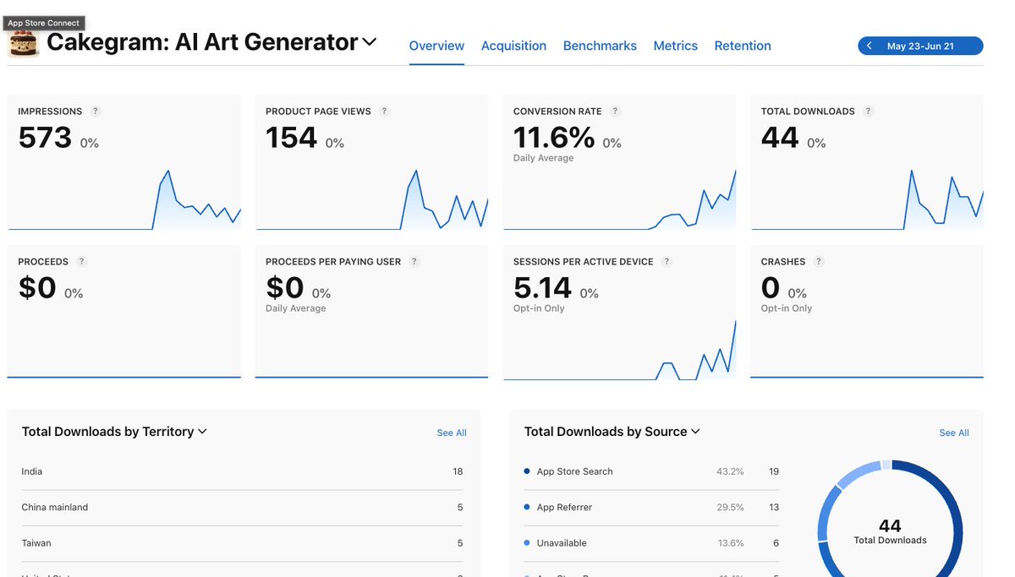Open the Benchmarks tab
This screenshot has height=577, width=1015.
[x=600, y=46]
